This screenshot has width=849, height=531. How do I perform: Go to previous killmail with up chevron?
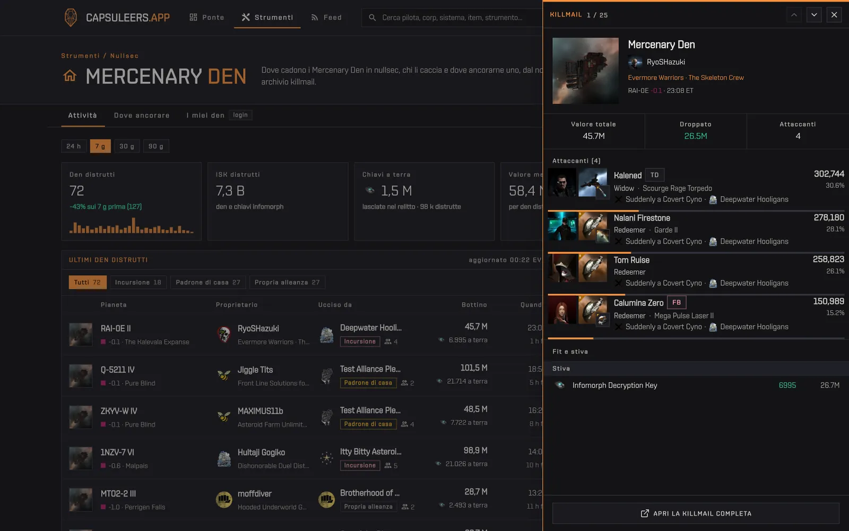(x=794, y=15)
